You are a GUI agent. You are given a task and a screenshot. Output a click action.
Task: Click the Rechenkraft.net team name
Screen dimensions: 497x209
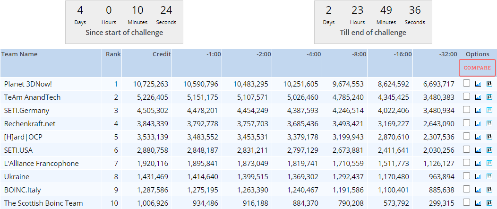pyautogui.click(x=30, y=124)
